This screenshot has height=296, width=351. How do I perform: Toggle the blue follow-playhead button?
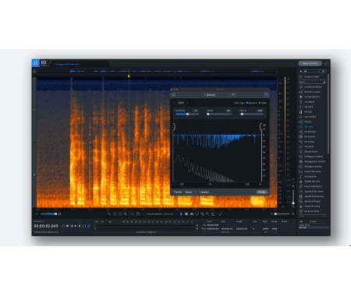89,226
